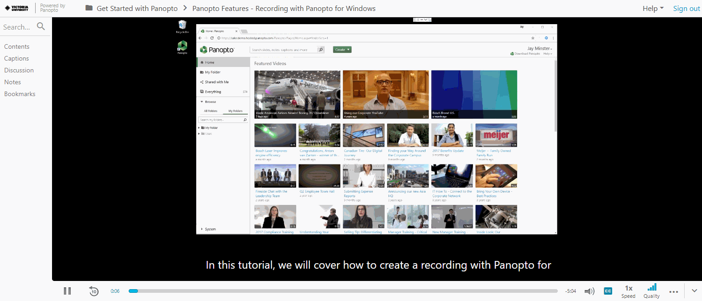Change playback speed from 1x
Viewport: 702px width, 301px height.
pyautogui.click(x=628, y=291)
